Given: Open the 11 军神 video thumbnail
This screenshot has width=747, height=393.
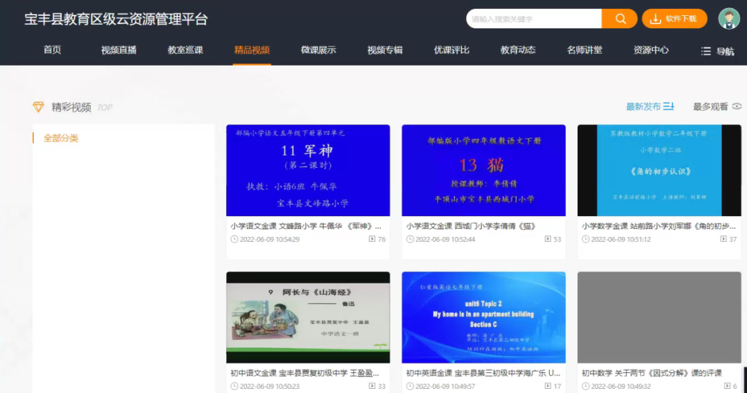Looking at the screenshot, I should (x=308, y=170).
